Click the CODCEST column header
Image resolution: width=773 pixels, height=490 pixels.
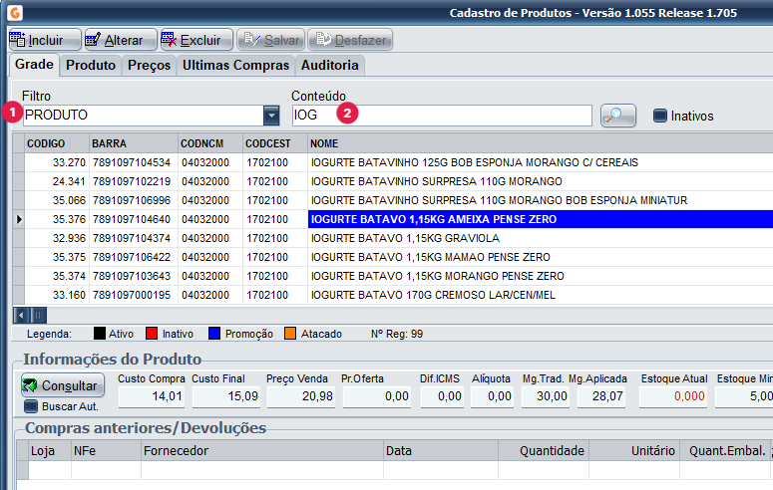(275, 143)
